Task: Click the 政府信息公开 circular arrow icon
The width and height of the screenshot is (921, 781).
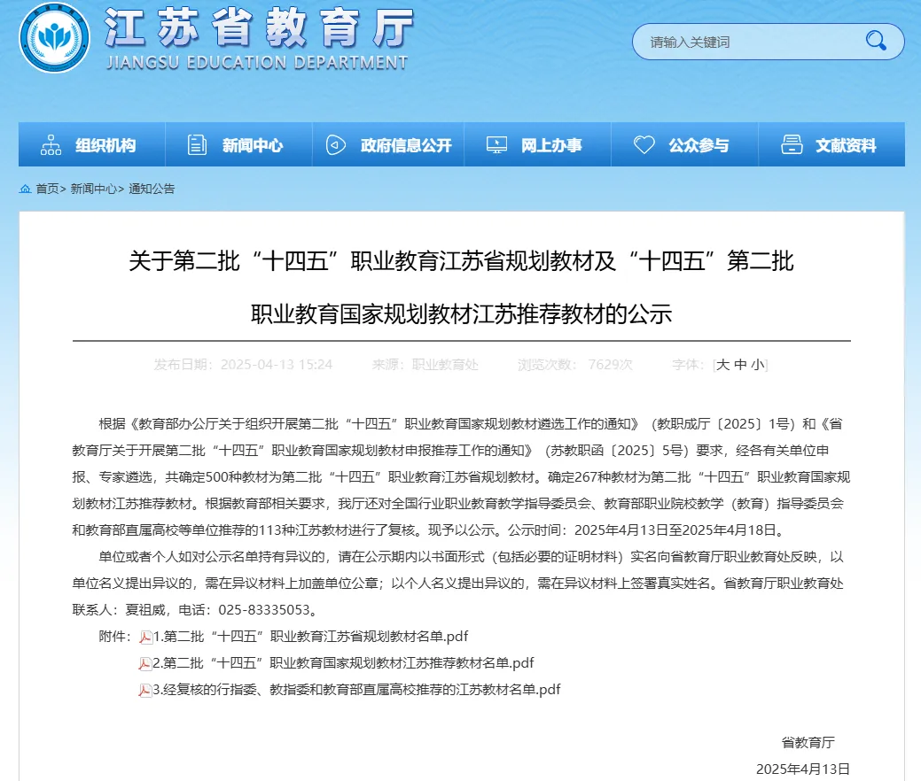Action: [334, 143]
